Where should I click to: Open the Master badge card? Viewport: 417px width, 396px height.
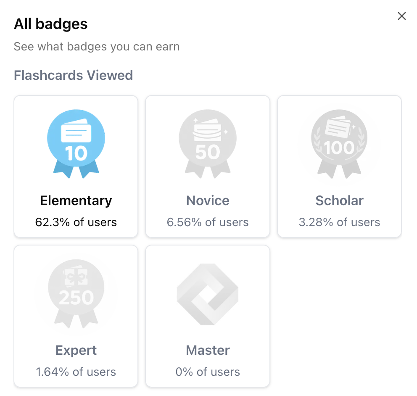207,316
